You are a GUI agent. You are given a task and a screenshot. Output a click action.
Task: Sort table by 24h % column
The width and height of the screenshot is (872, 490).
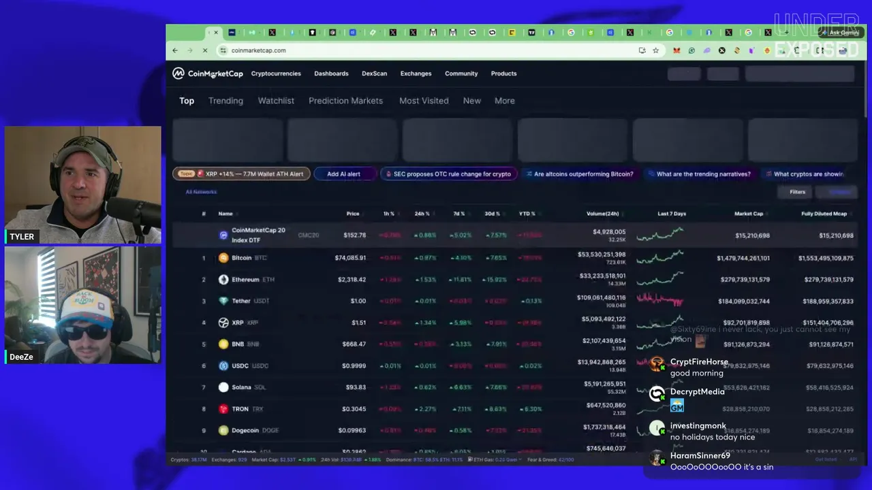click(422, 214)
